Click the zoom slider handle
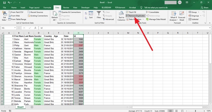The image size is (212, 112). click(x=195, y=111)
